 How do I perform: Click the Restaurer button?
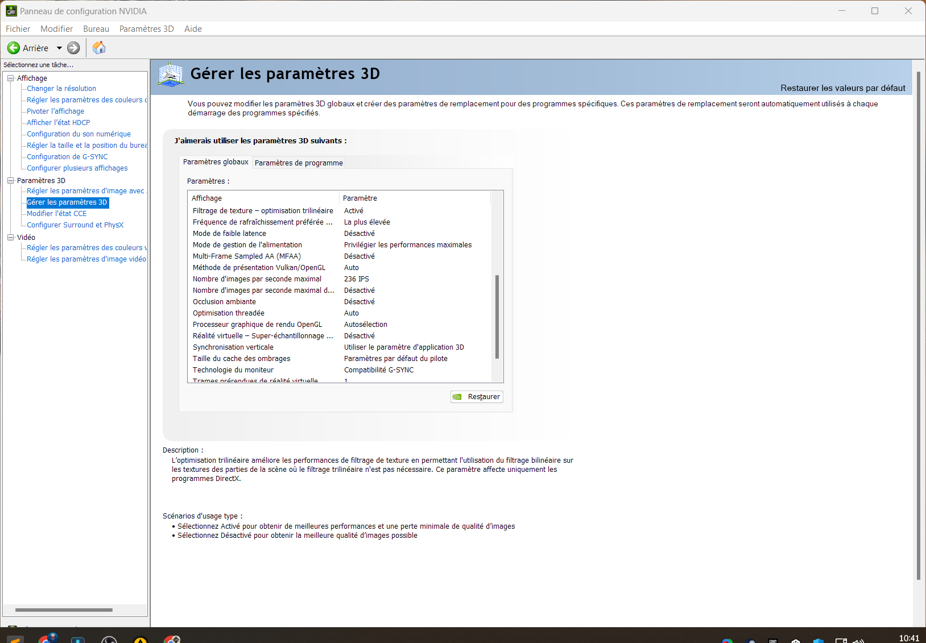click(x=477, y=396)
